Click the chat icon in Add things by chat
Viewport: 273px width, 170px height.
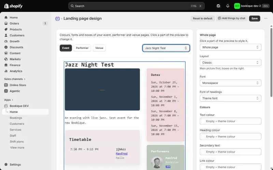[x=219, y=18]
